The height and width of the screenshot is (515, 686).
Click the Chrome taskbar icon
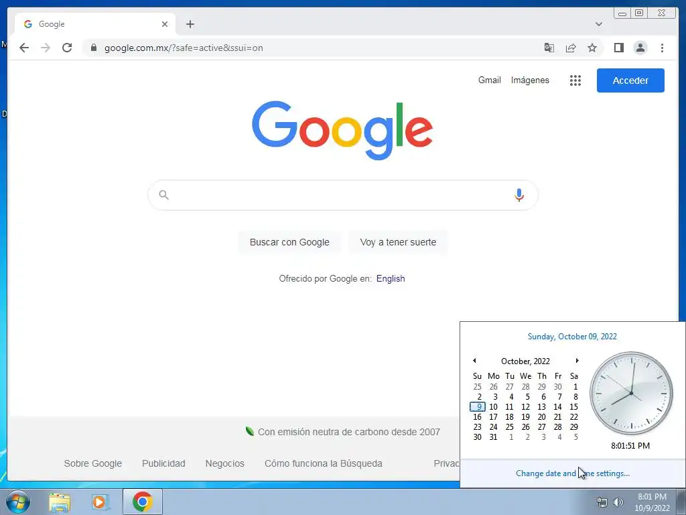click(142, 502)
